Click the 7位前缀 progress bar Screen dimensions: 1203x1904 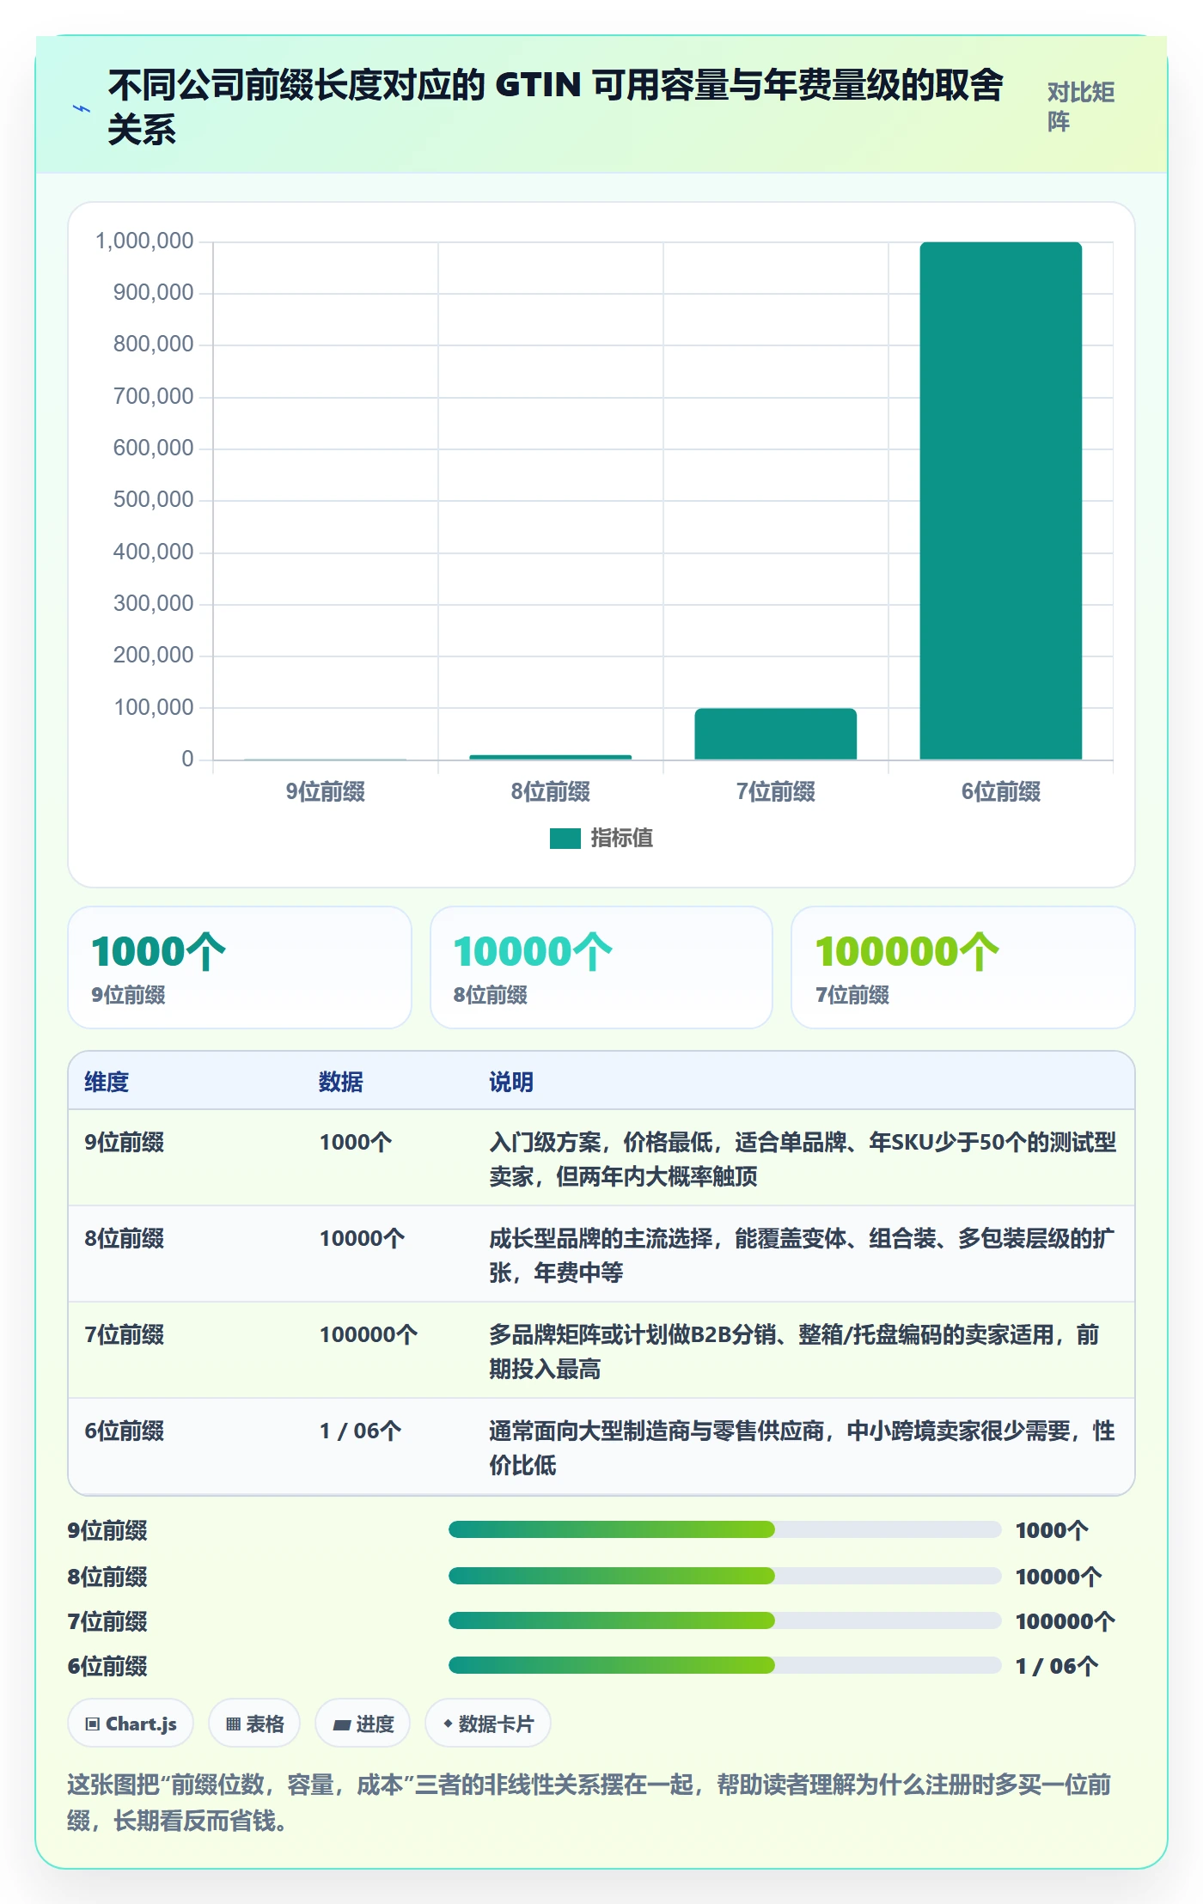[x=724, y=1620]
